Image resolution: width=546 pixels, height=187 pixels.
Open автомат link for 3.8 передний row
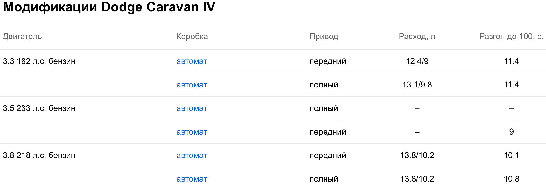tap(192, 156)
